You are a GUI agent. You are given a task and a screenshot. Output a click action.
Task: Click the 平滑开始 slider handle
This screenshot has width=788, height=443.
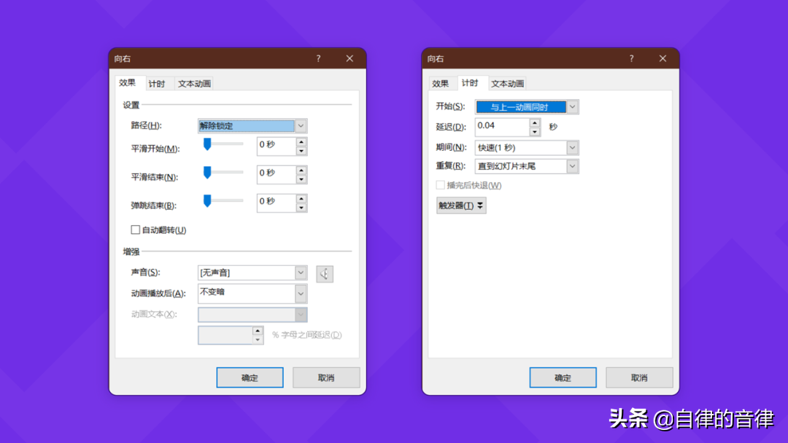[x=207, y=144]
